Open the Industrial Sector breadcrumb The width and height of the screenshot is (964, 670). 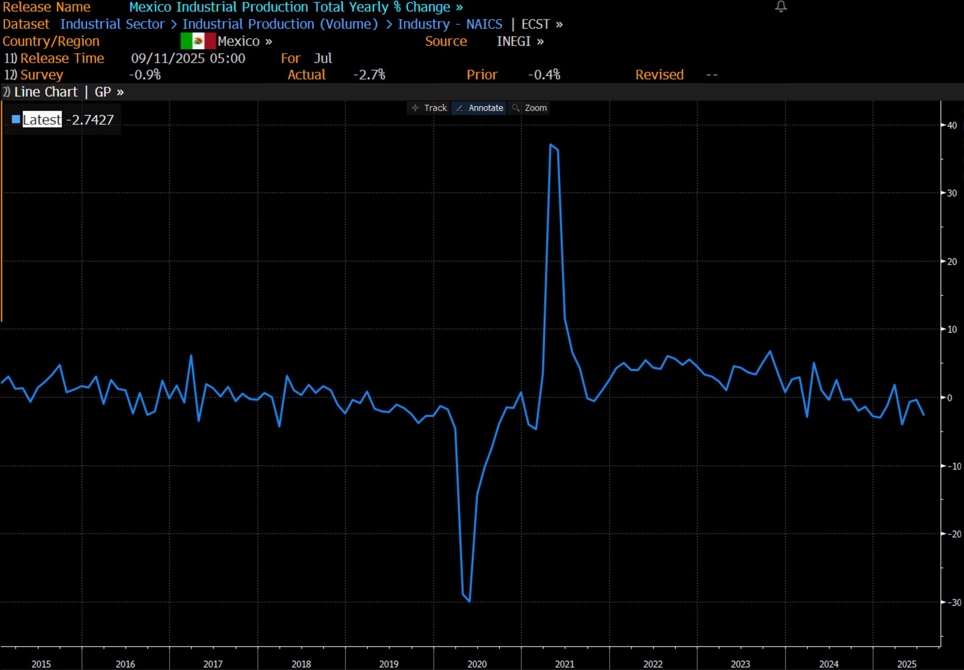112,24
